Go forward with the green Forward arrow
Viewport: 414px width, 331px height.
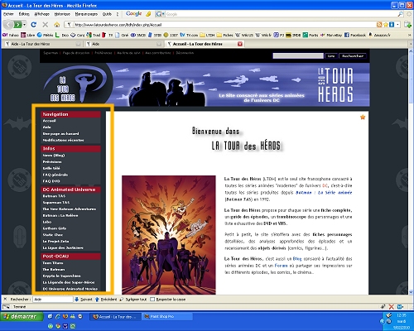[x=17, y=25]
